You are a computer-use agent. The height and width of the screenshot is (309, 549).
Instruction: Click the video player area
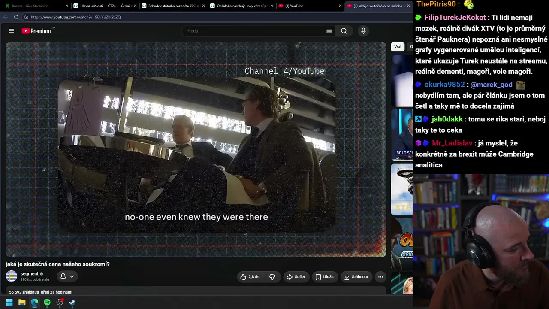[196, 149]
